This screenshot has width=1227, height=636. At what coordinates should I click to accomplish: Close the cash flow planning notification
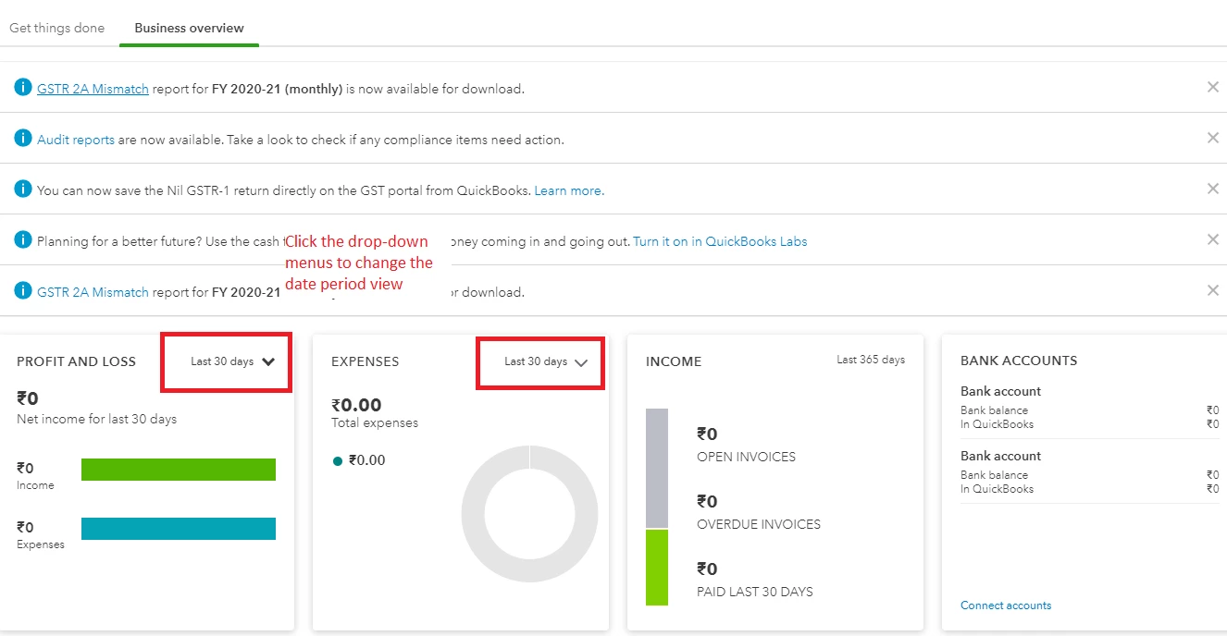pos(1213,239)
